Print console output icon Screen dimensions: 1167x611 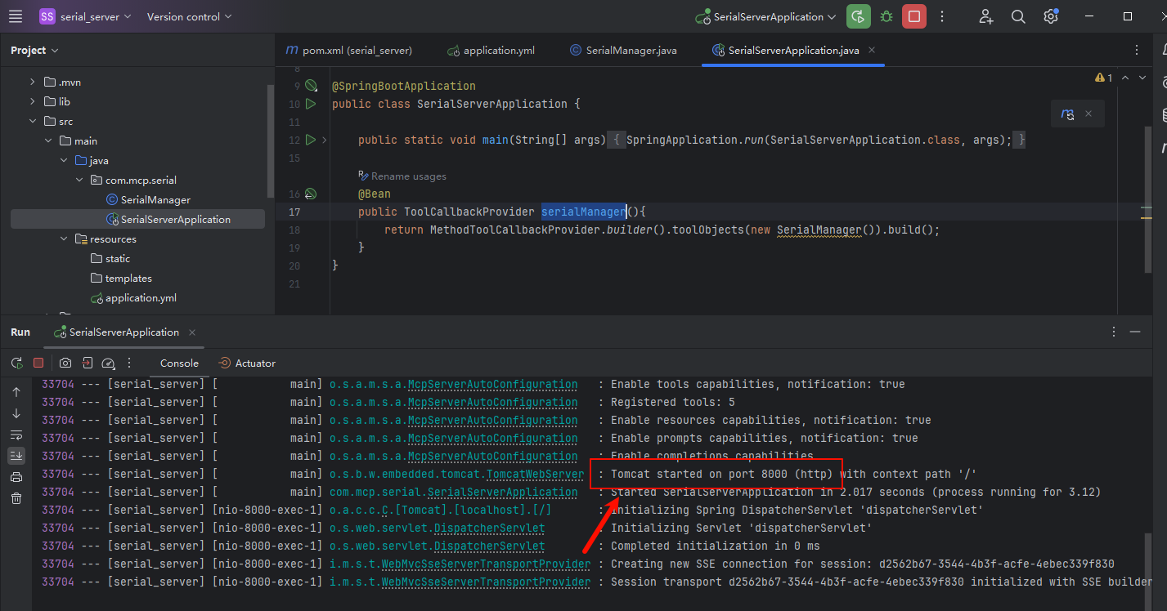pos(16,477)
